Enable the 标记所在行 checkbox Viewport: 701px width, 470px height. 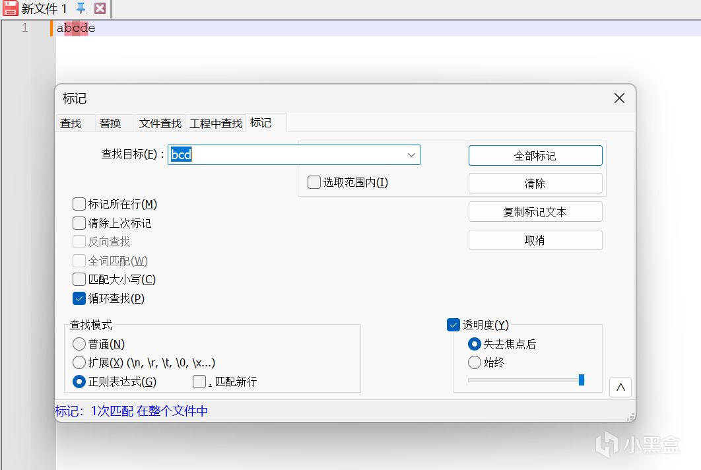click(79, 204)
